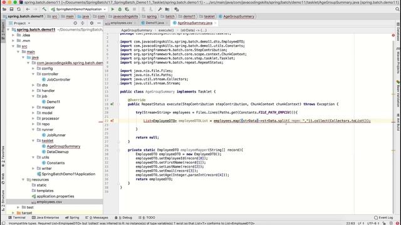Select DataCleanup in the project tree

click(58, 152)
